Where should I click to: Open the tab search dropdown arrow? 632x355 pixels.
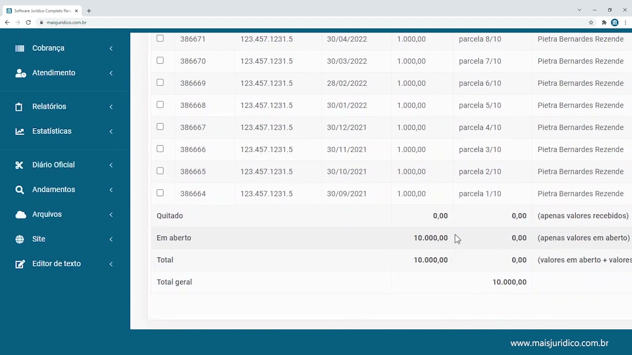(x=579, y=10)
